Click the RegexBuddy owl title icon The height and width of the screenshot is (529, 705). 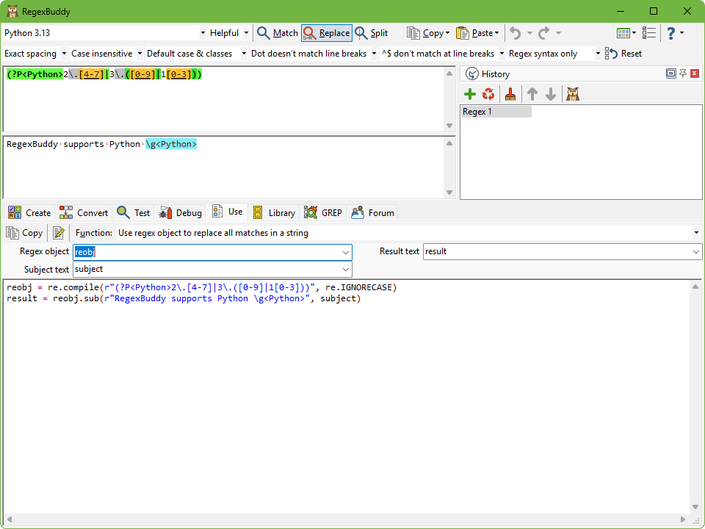12,11
